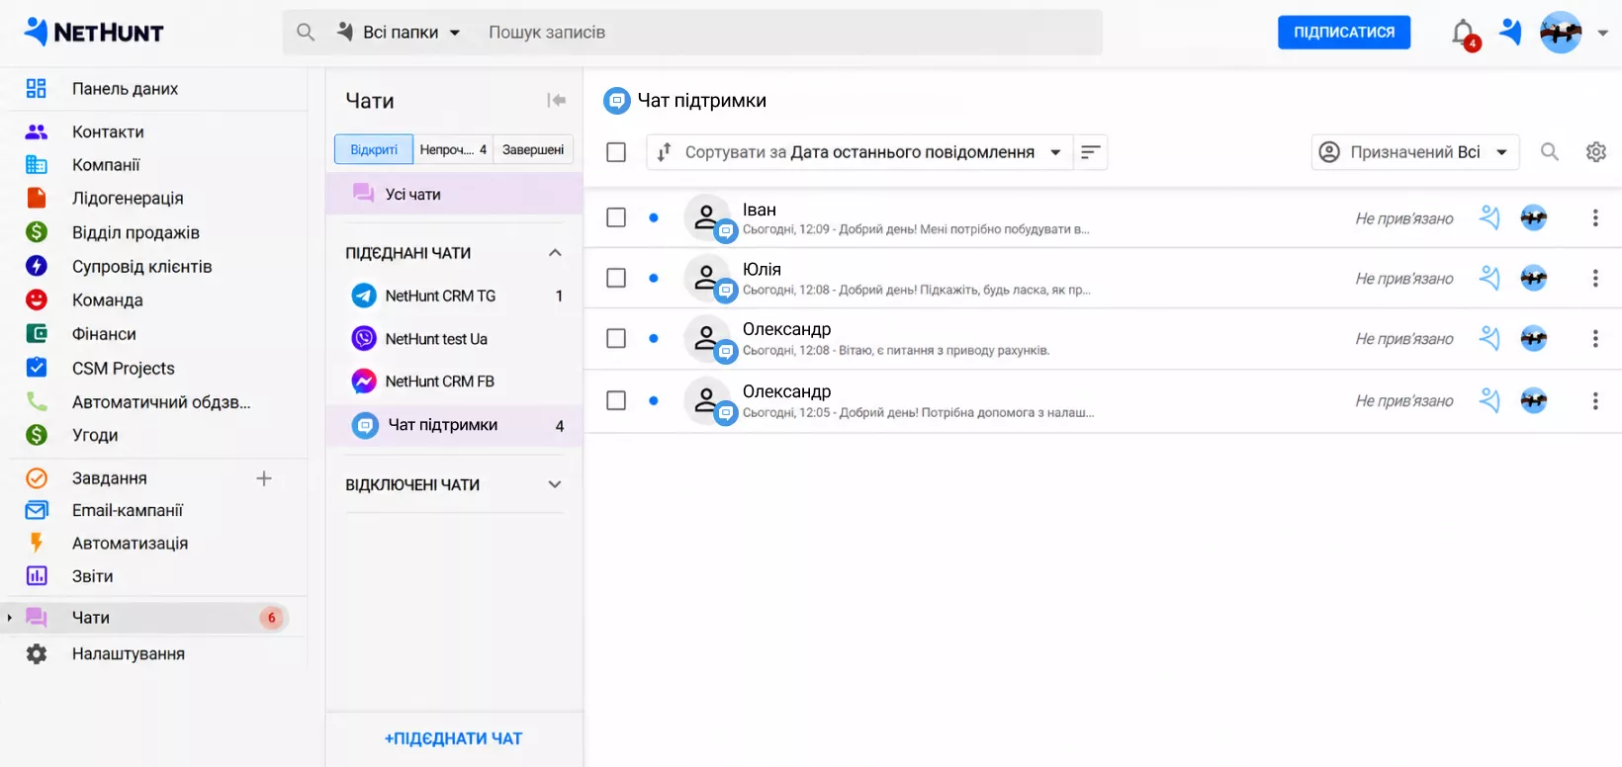Click +ПІД'ЄДНАТИ ЧАТ link
This screenshot has width=1622, height=767.
tap(453, 738)
